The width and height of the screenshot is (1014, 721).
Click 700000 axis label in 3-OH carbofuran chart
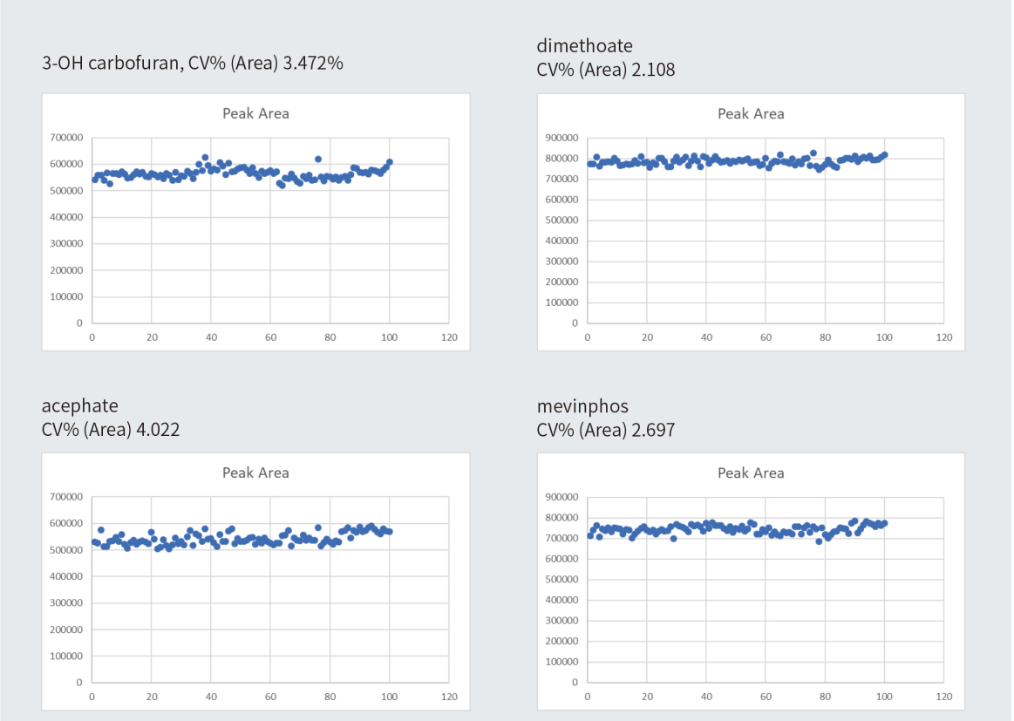coord(65,138)
